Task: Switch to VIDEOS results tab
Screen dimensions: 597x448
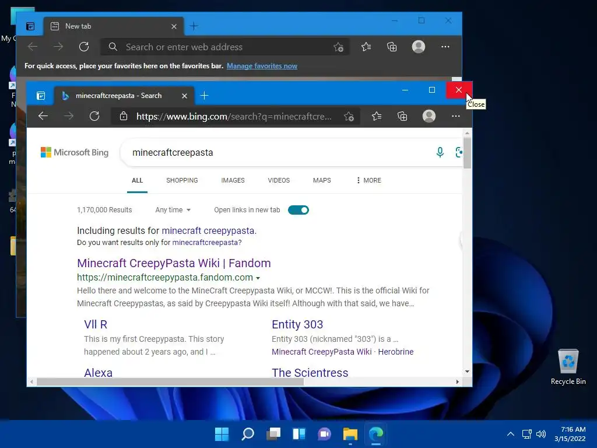Action: (279, 180)
